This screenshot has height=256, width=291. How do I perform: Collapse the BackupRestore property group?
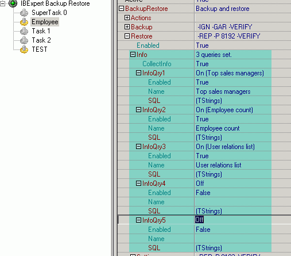coord(121,9)
